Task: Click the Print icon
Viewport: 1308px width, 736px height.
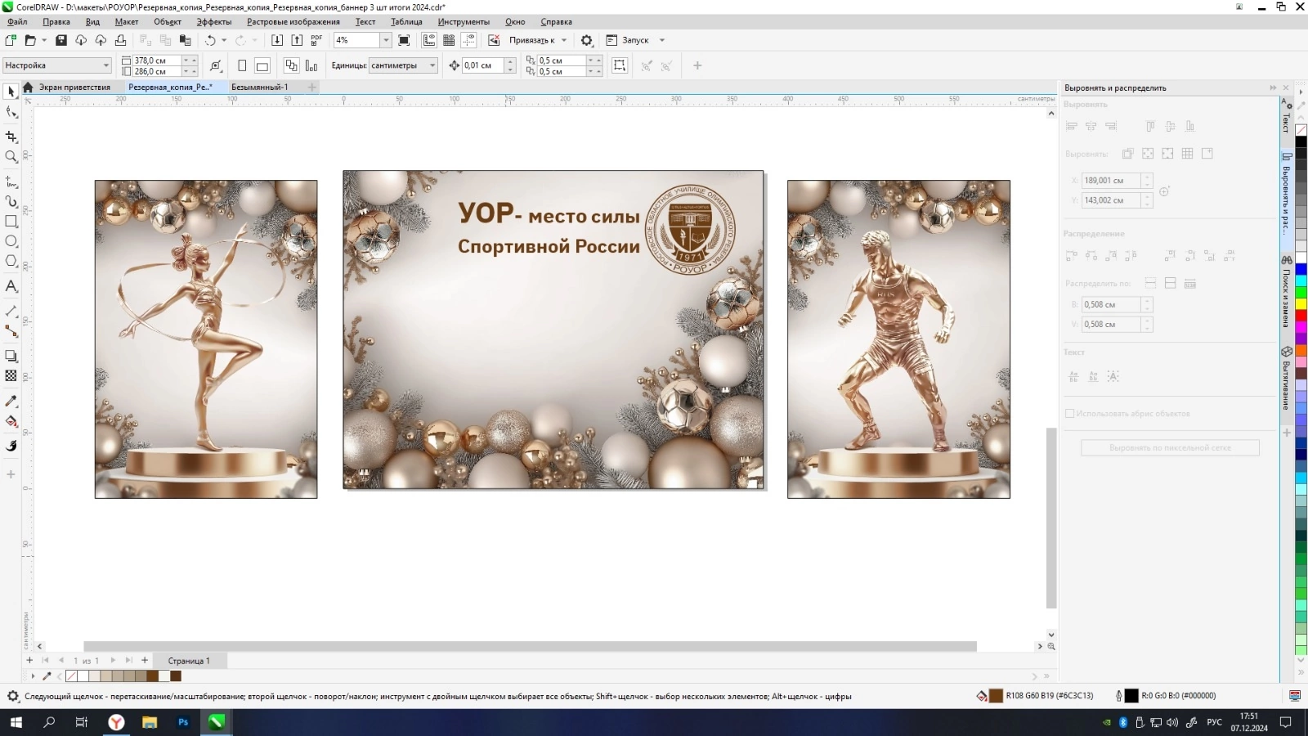Action: (120, 40)
